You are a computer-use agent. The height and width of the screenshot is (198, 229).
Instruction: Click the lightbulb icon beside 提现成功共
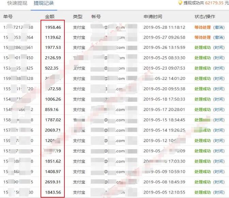(180, 3)
